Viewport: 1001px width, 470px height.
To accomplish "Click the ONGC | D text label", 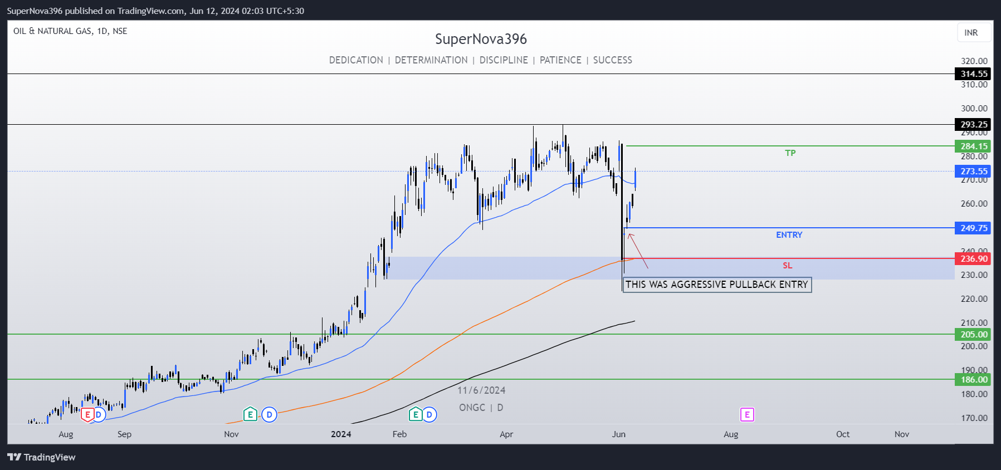I will (x=481, y=408).
